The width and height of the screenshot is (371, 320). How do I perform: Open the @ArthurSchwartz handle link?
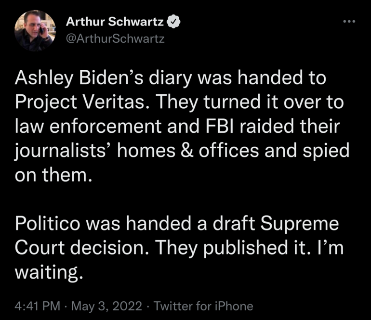coord(115,38)
